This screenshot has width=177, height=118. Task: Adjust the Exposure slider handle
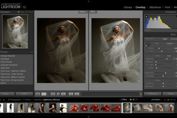167,59
